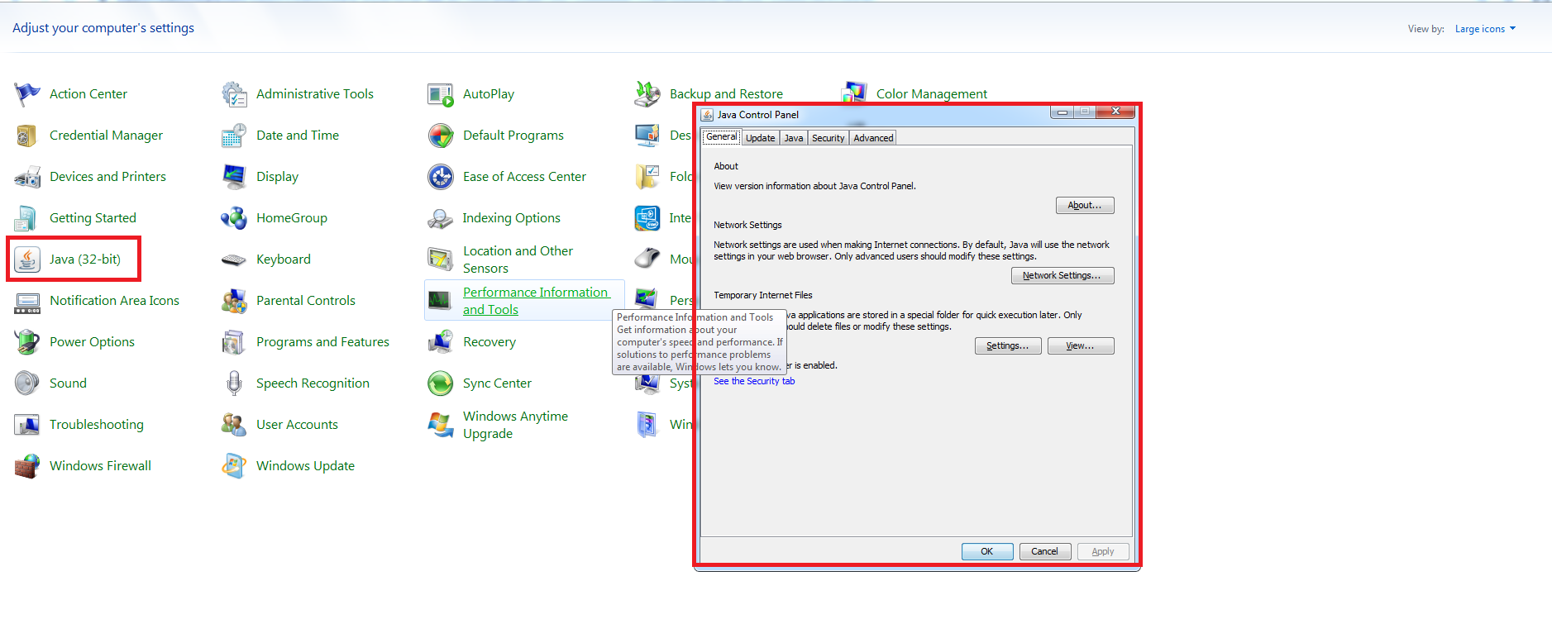Open Location and Other Sensors icon

click(x=441, y=260)
